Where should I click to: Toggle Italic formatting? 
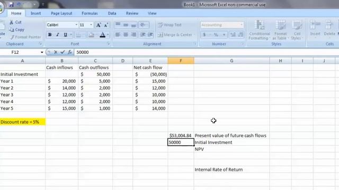click(x=58, y=35)
